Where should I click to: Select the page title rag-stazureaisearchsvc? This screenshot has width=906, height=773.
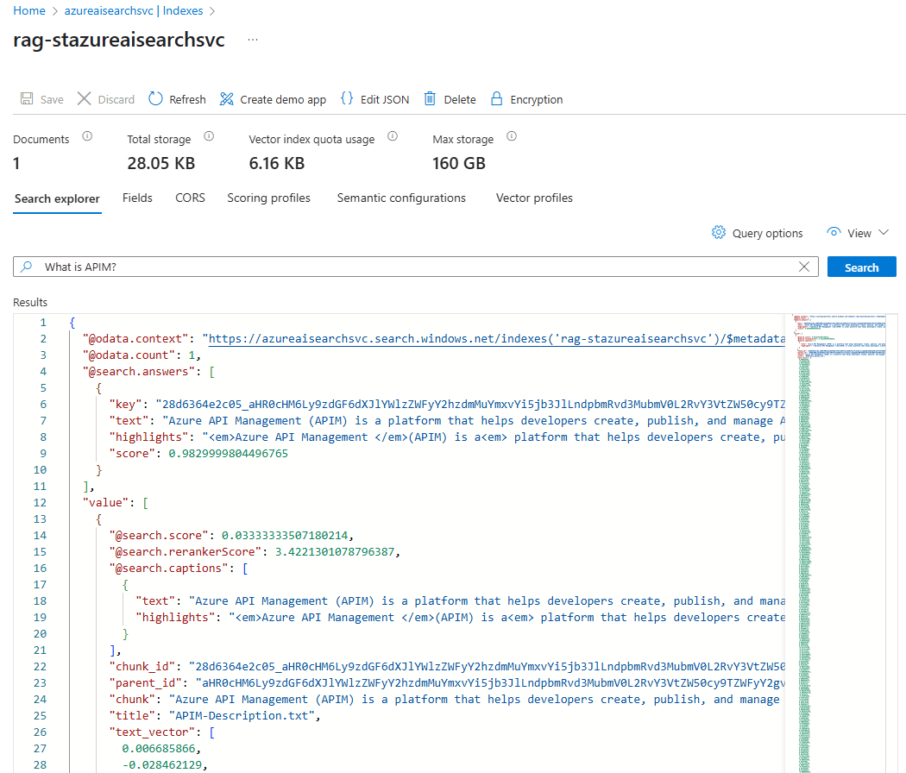pyautogui.click(x=119, y=40)
